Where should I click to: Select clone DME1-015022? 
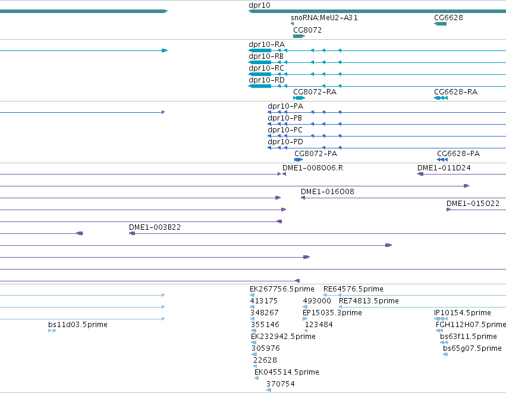(473, 204)
